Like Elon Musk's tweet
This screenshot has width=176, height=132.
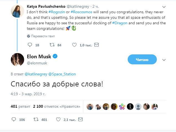coord(58,120)
